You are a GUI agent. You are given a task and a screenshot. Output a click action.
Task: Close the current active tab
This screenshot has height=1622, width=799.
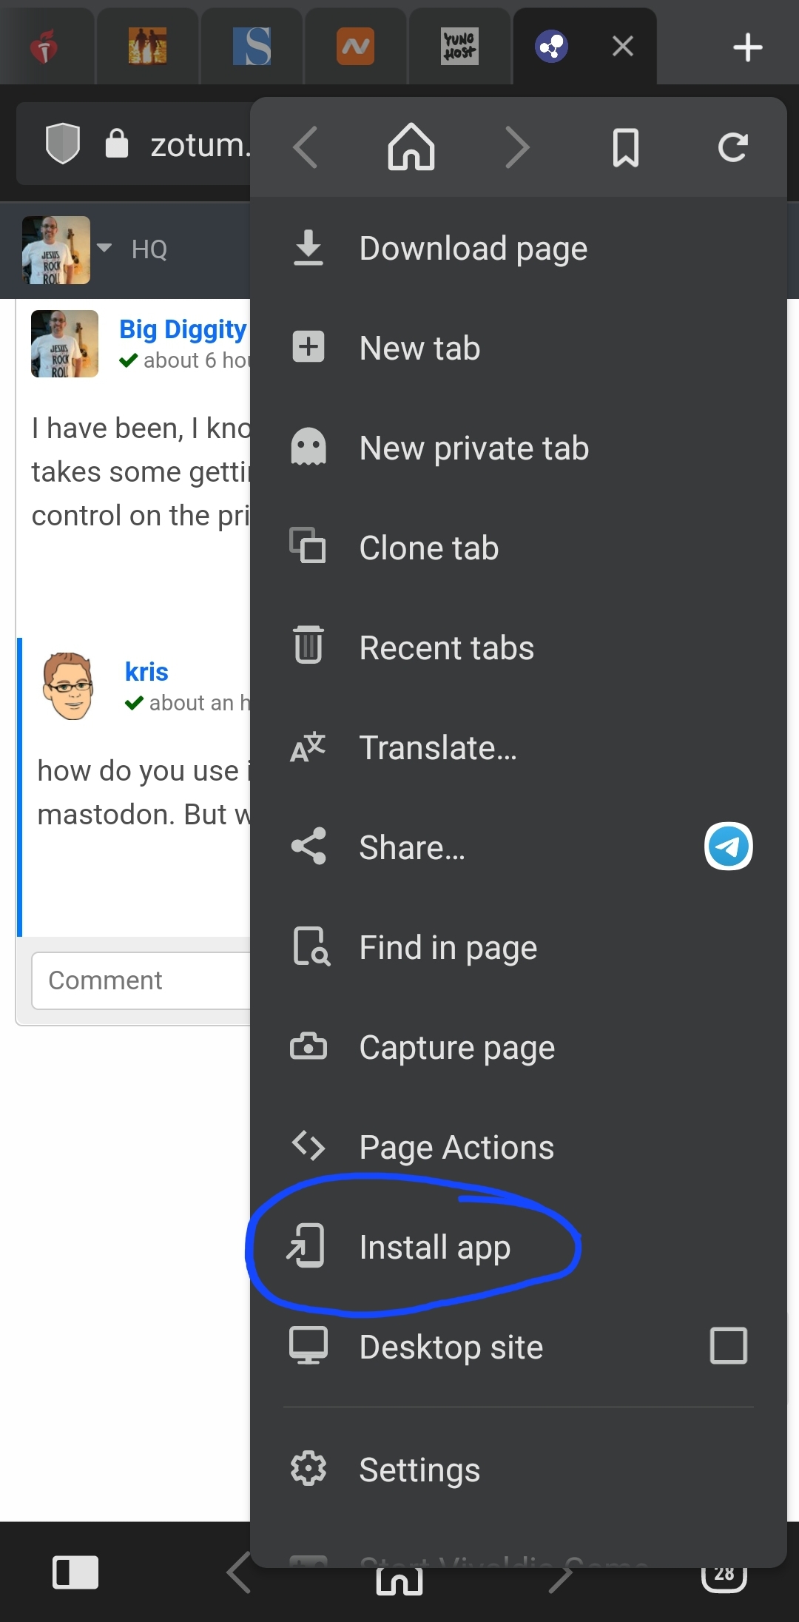tap(623, 47)
